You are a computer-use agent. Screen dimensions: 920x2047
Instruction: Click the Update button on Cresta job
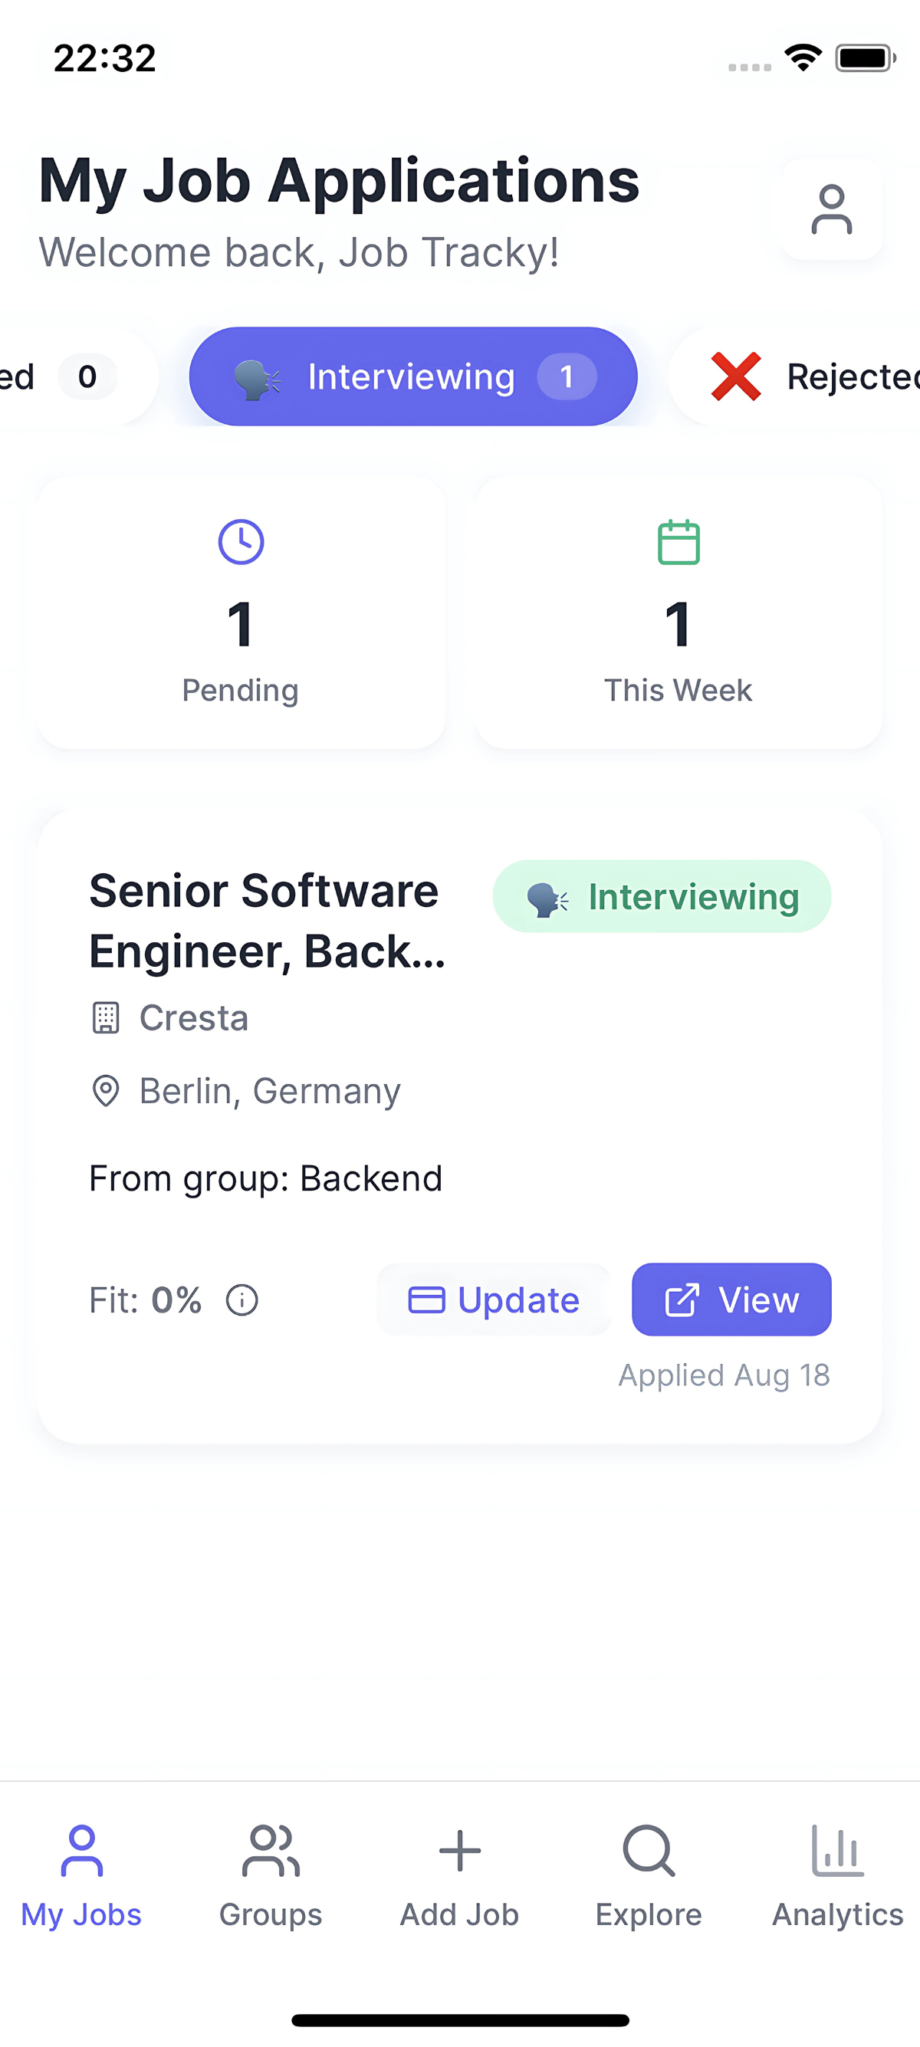coord(494,1300)
